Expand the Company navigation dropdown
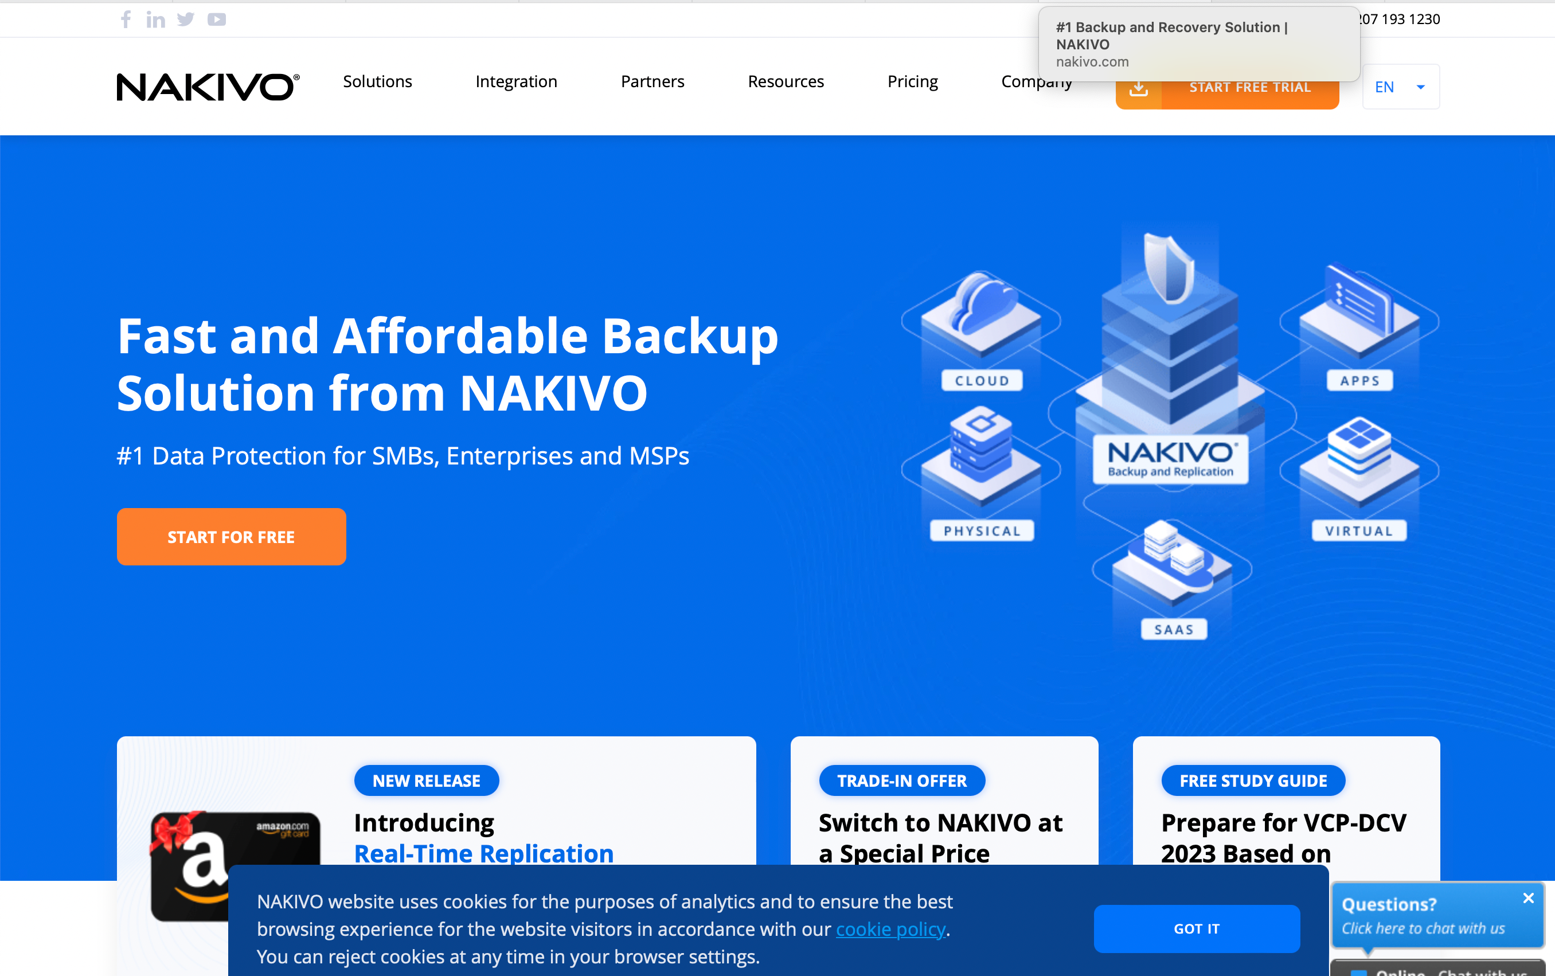Image resolution: width=1555 pixels, height=976 pixels. [x=1037, y=81]
